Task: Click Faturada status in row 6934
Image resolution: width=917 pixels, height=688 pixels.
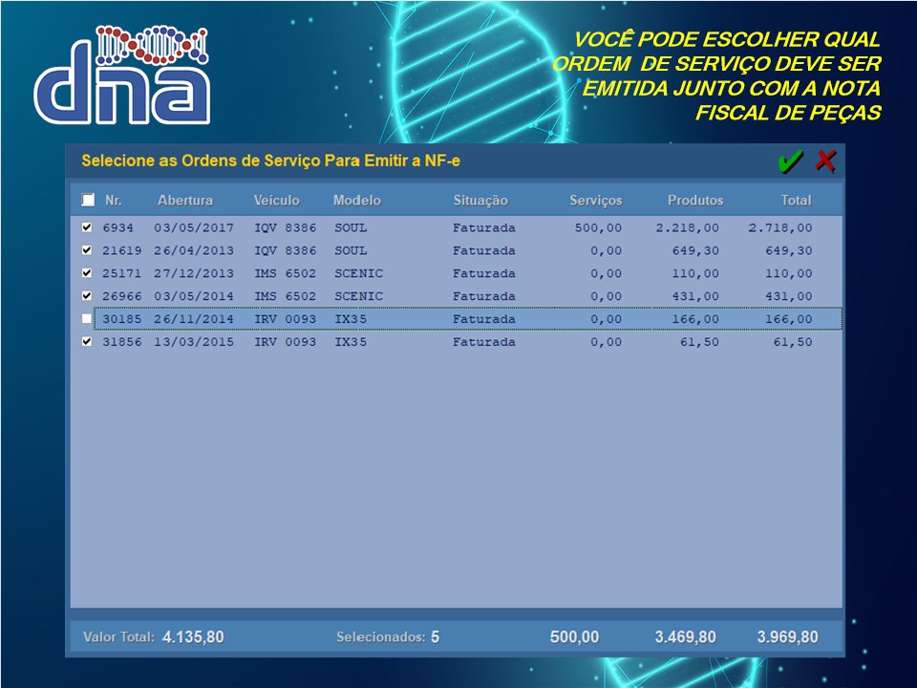Action: click(x=484, y=227)
